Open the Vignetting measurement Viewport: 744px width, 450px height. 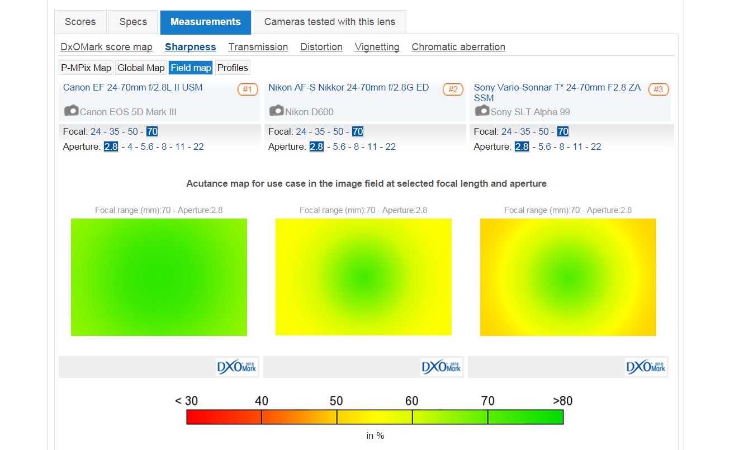(377, 47)
